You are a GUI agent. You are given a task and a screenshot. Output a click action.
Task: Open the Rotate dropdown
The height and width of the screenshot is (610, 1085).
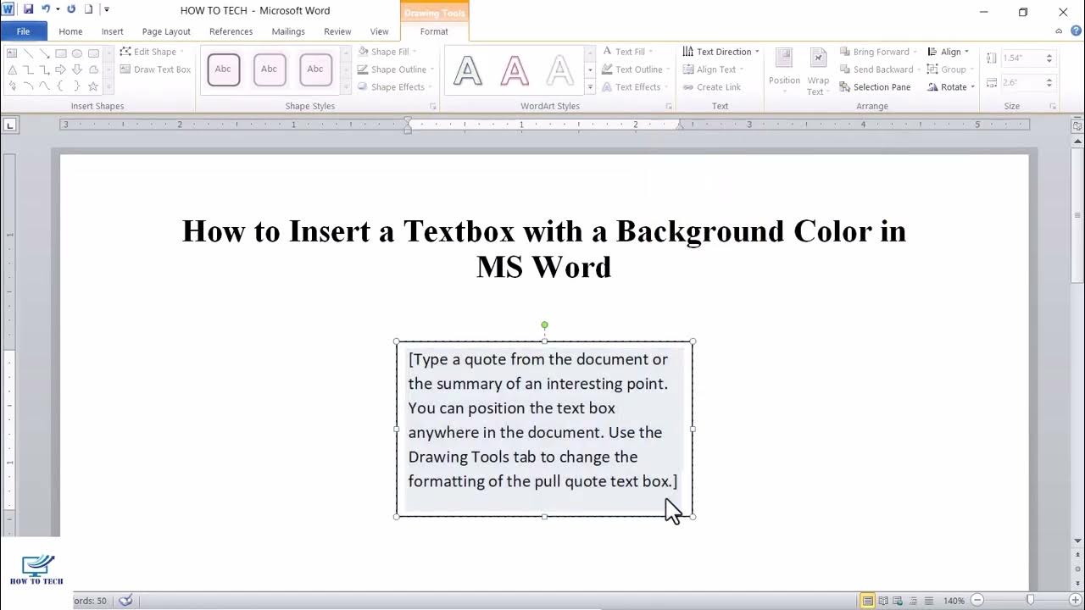[x=951, y=87]
